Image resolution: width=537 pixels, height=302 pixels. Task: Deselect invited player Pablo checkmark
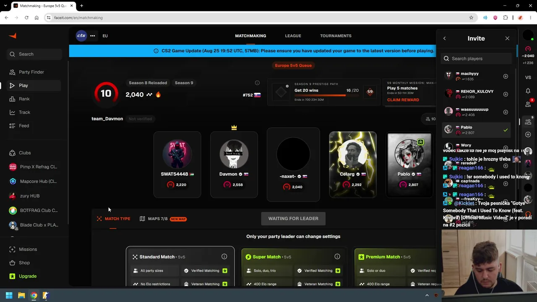pos(506,130)
